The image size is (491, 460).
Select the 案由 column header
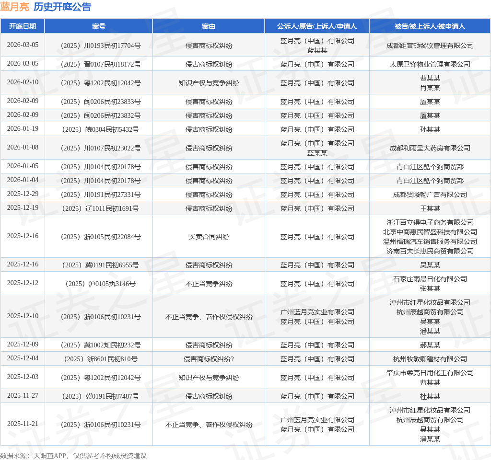(x=209, y=26)
